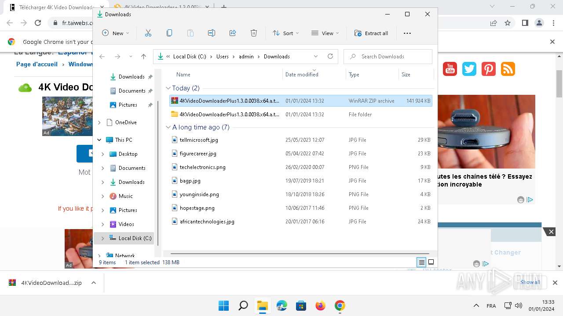Open Page d'accueil link on webpage
The width and height of the screenshot is (563, 316).
tap(37, 64)
